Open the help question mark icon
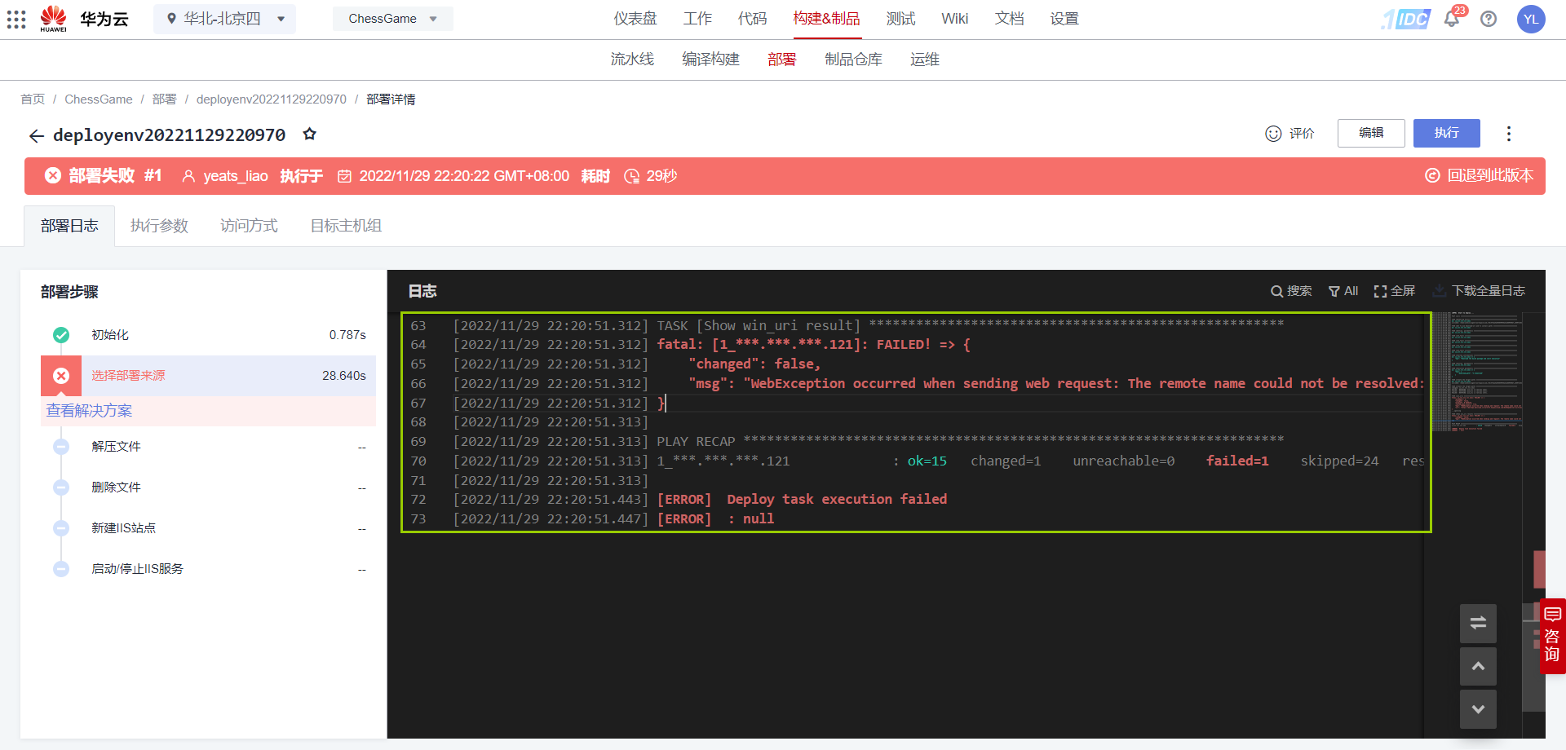Screen dimensions: 1566x750 (x=1489, y=19)
